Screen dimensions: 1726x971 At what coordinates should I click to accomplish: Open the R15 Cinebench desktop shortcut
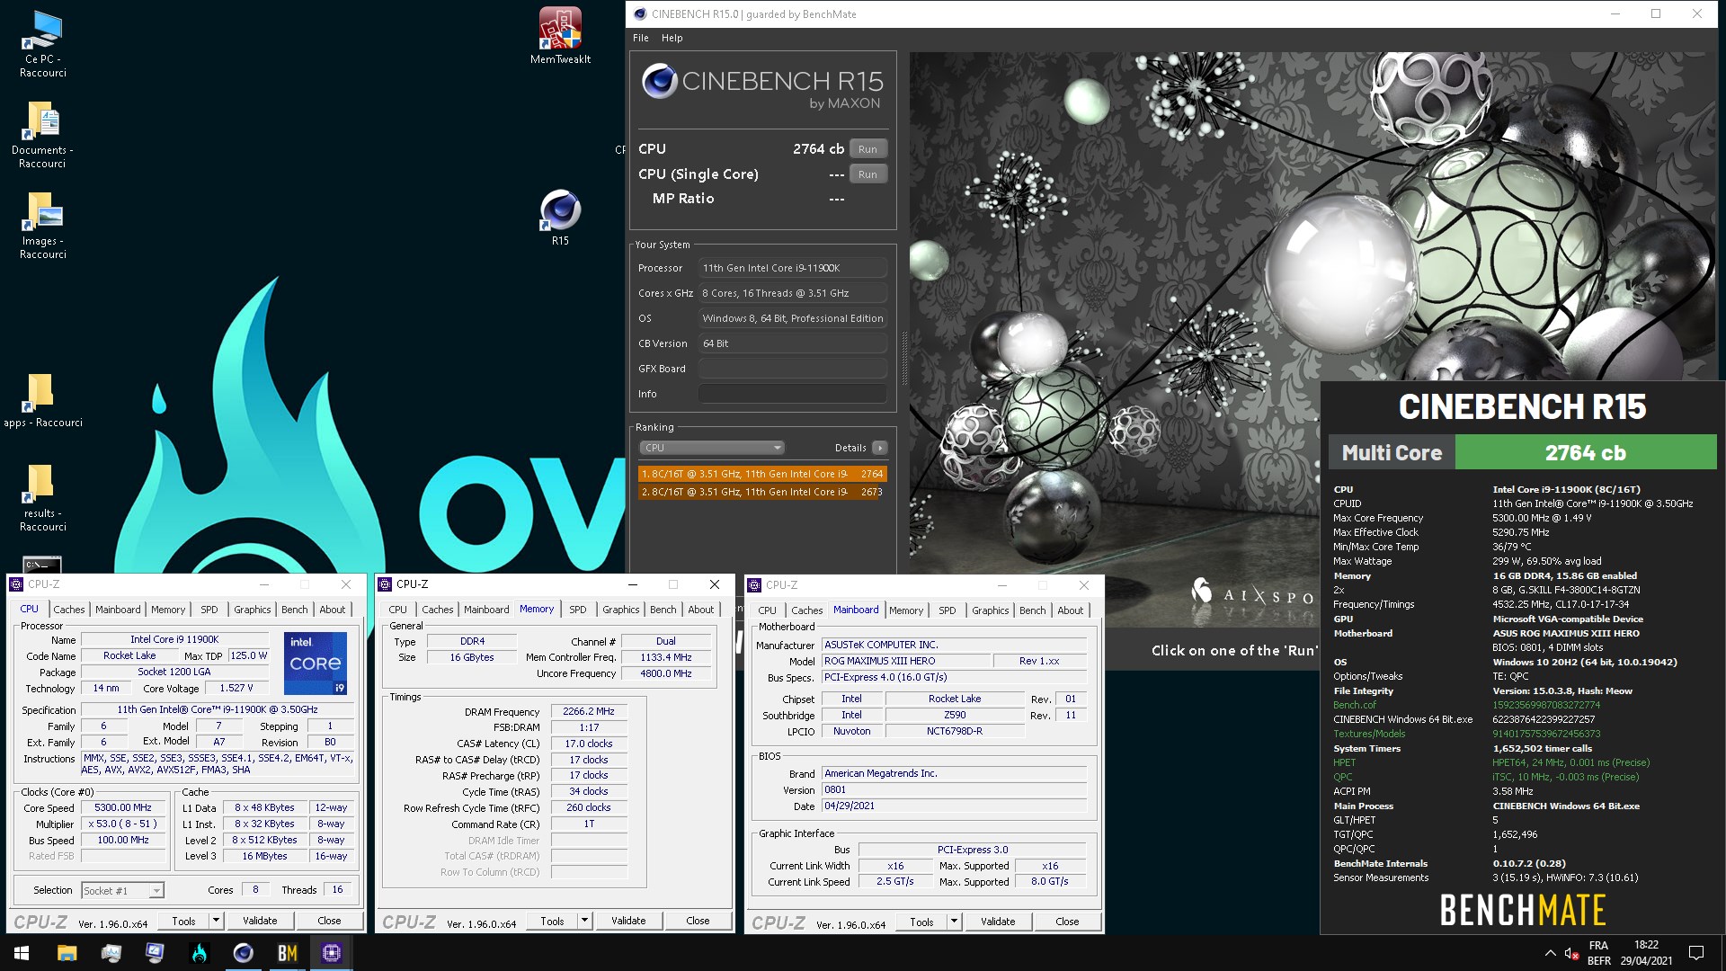[560, 218]
